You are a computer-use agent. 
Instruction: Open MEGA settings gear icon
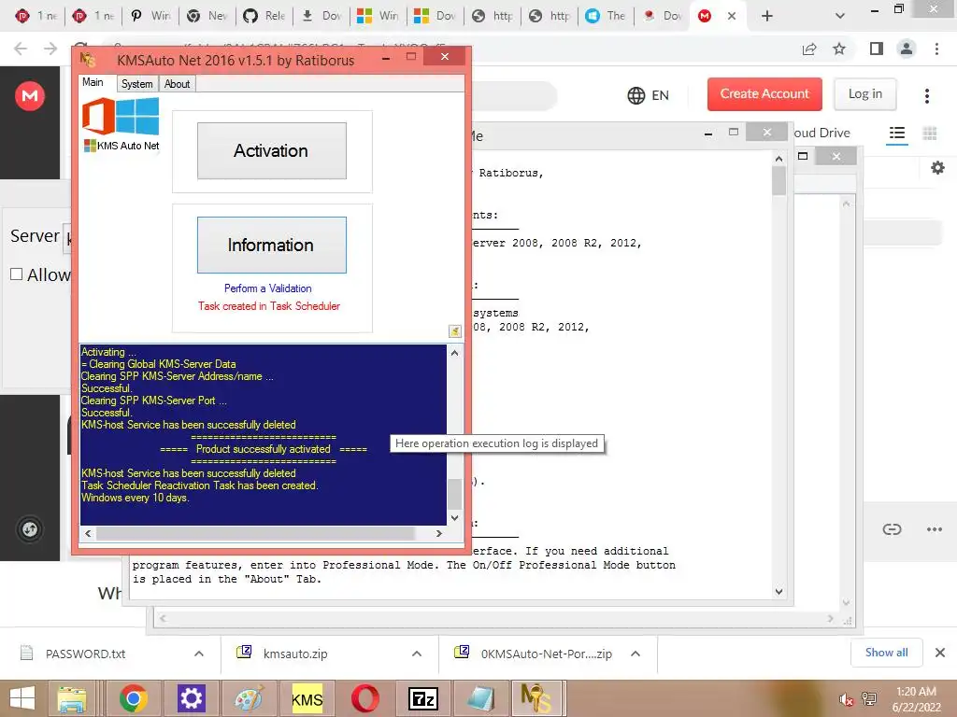coord(937,168)
